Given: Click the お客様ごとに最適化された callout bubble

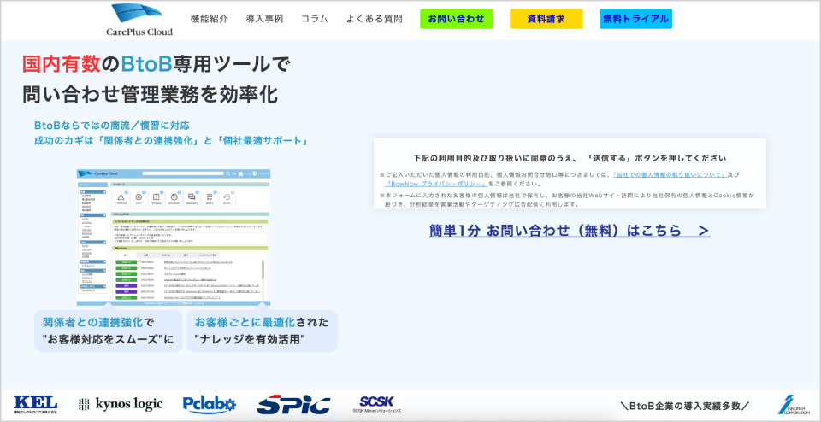Looking at the screenshot, I should point(262,331).
